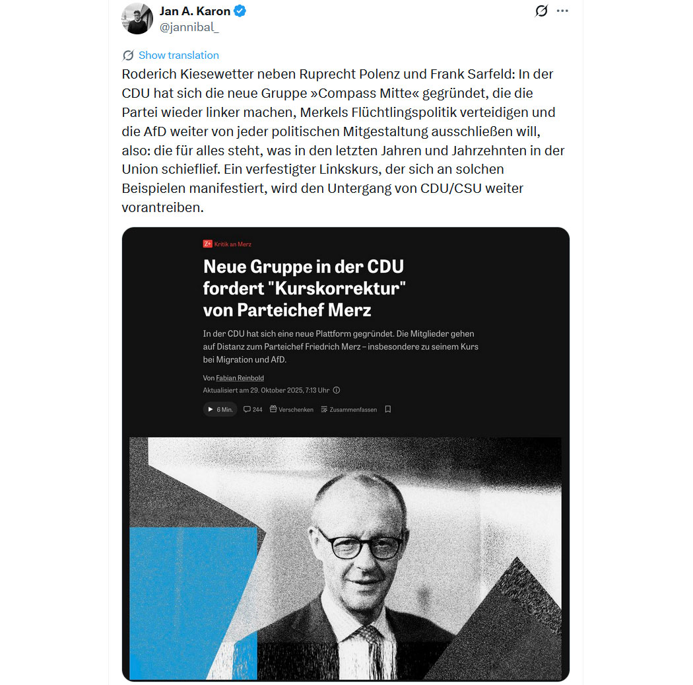
Task: Click the @jannibal_ handle
Action: (189, 27)
